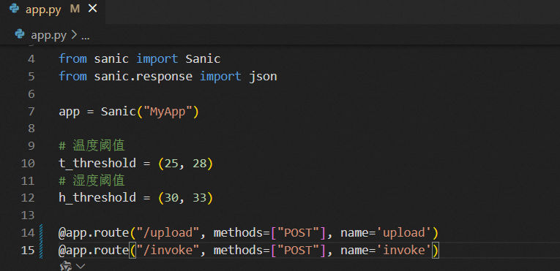Image resolution: width=560 pixels, height=271 pixels.
Task: Click the 'json' import name
Action: pyautogui.click(x=263, y=77)
